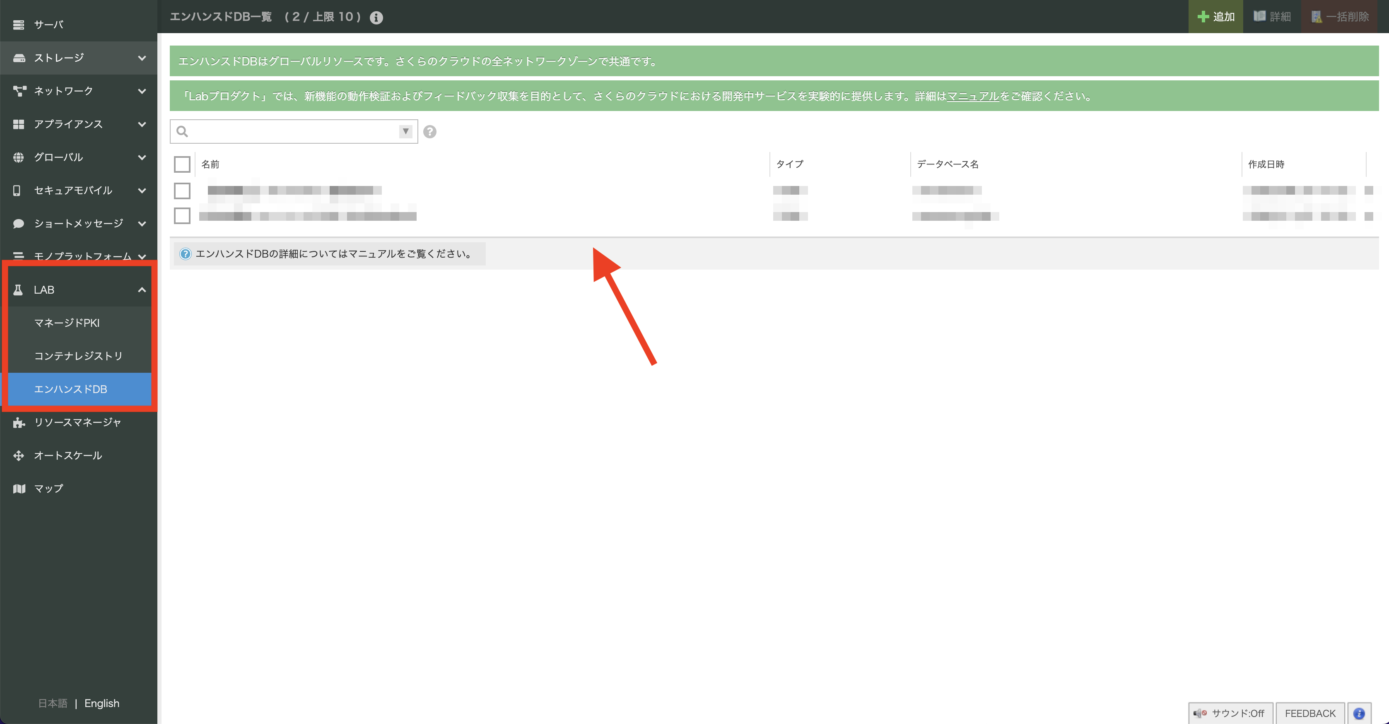Viewport: 1389px width, 724px height.
Task: Open the マニュアル link in Lab notice
Action: pyautogui.click(x=973, y=97)
